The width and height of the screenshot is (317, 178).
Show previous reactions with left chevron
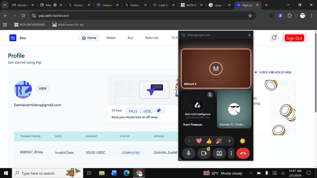point(189,141)
